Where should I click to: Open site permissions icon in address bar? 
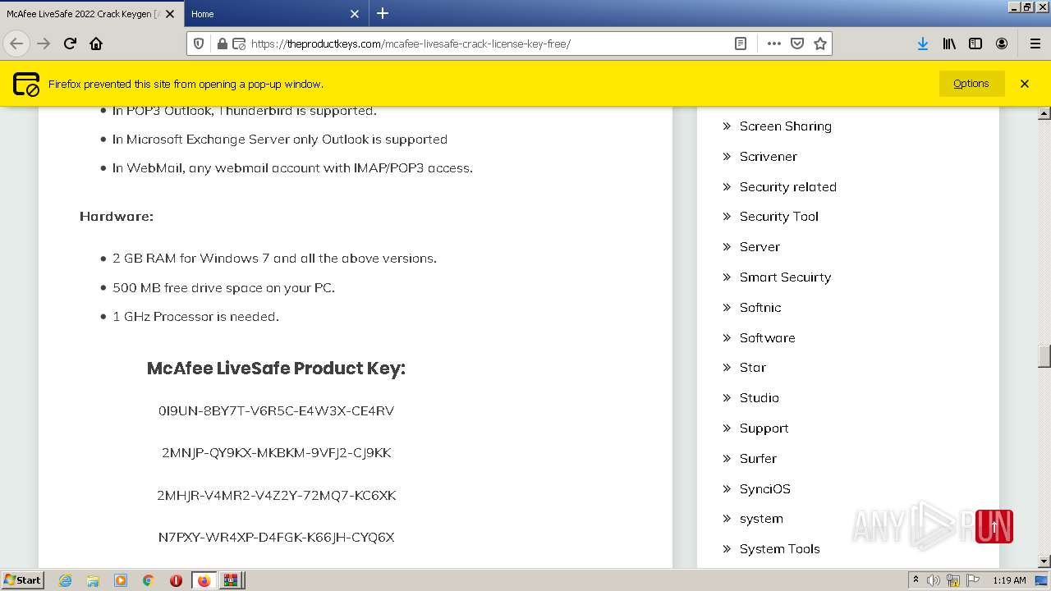239,44
